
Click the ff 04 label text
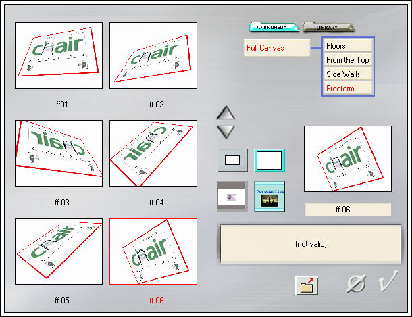coord(156,203)
